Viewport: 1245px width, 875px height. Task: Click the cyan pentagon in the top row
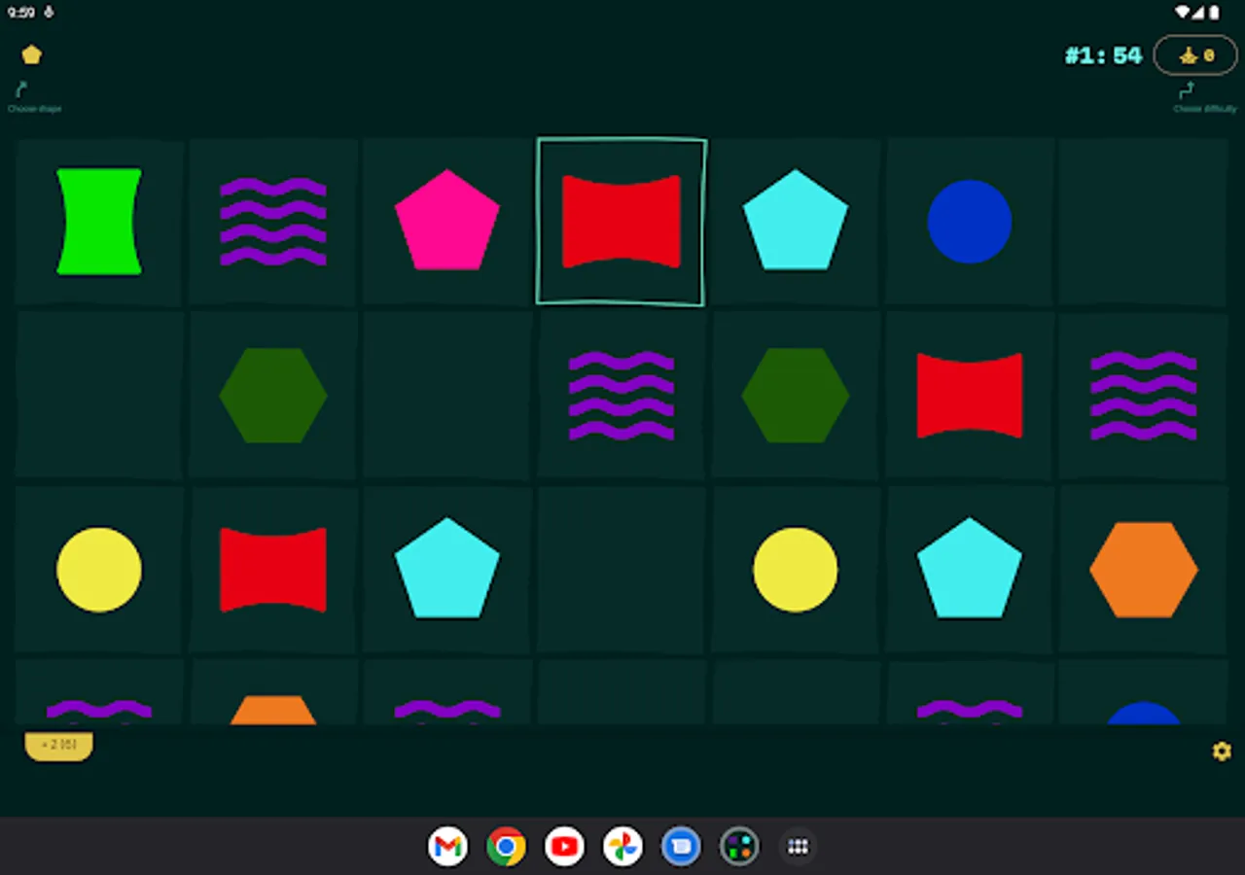pyautogui.click(x=796, y=221)
